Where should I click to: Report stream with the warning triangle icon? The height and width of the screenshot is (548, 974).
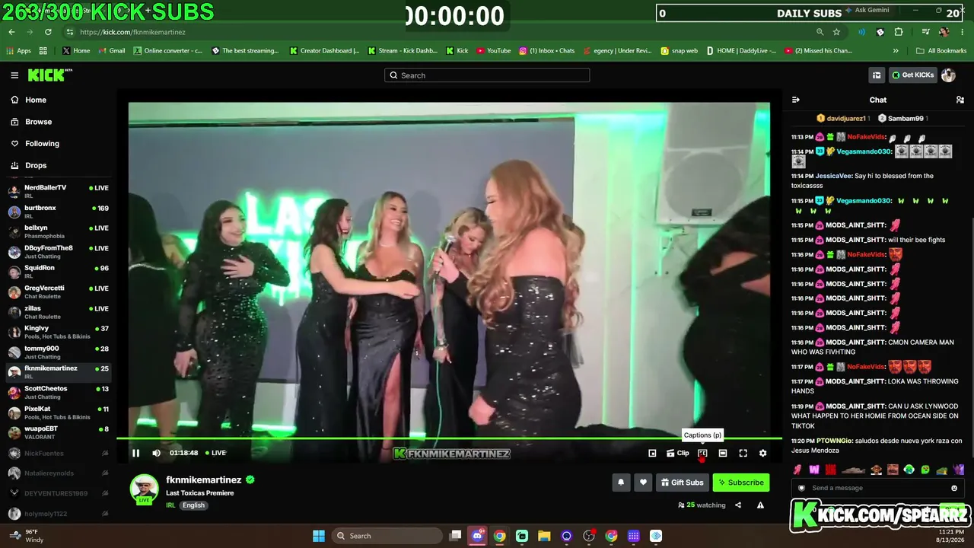(760, 505)
